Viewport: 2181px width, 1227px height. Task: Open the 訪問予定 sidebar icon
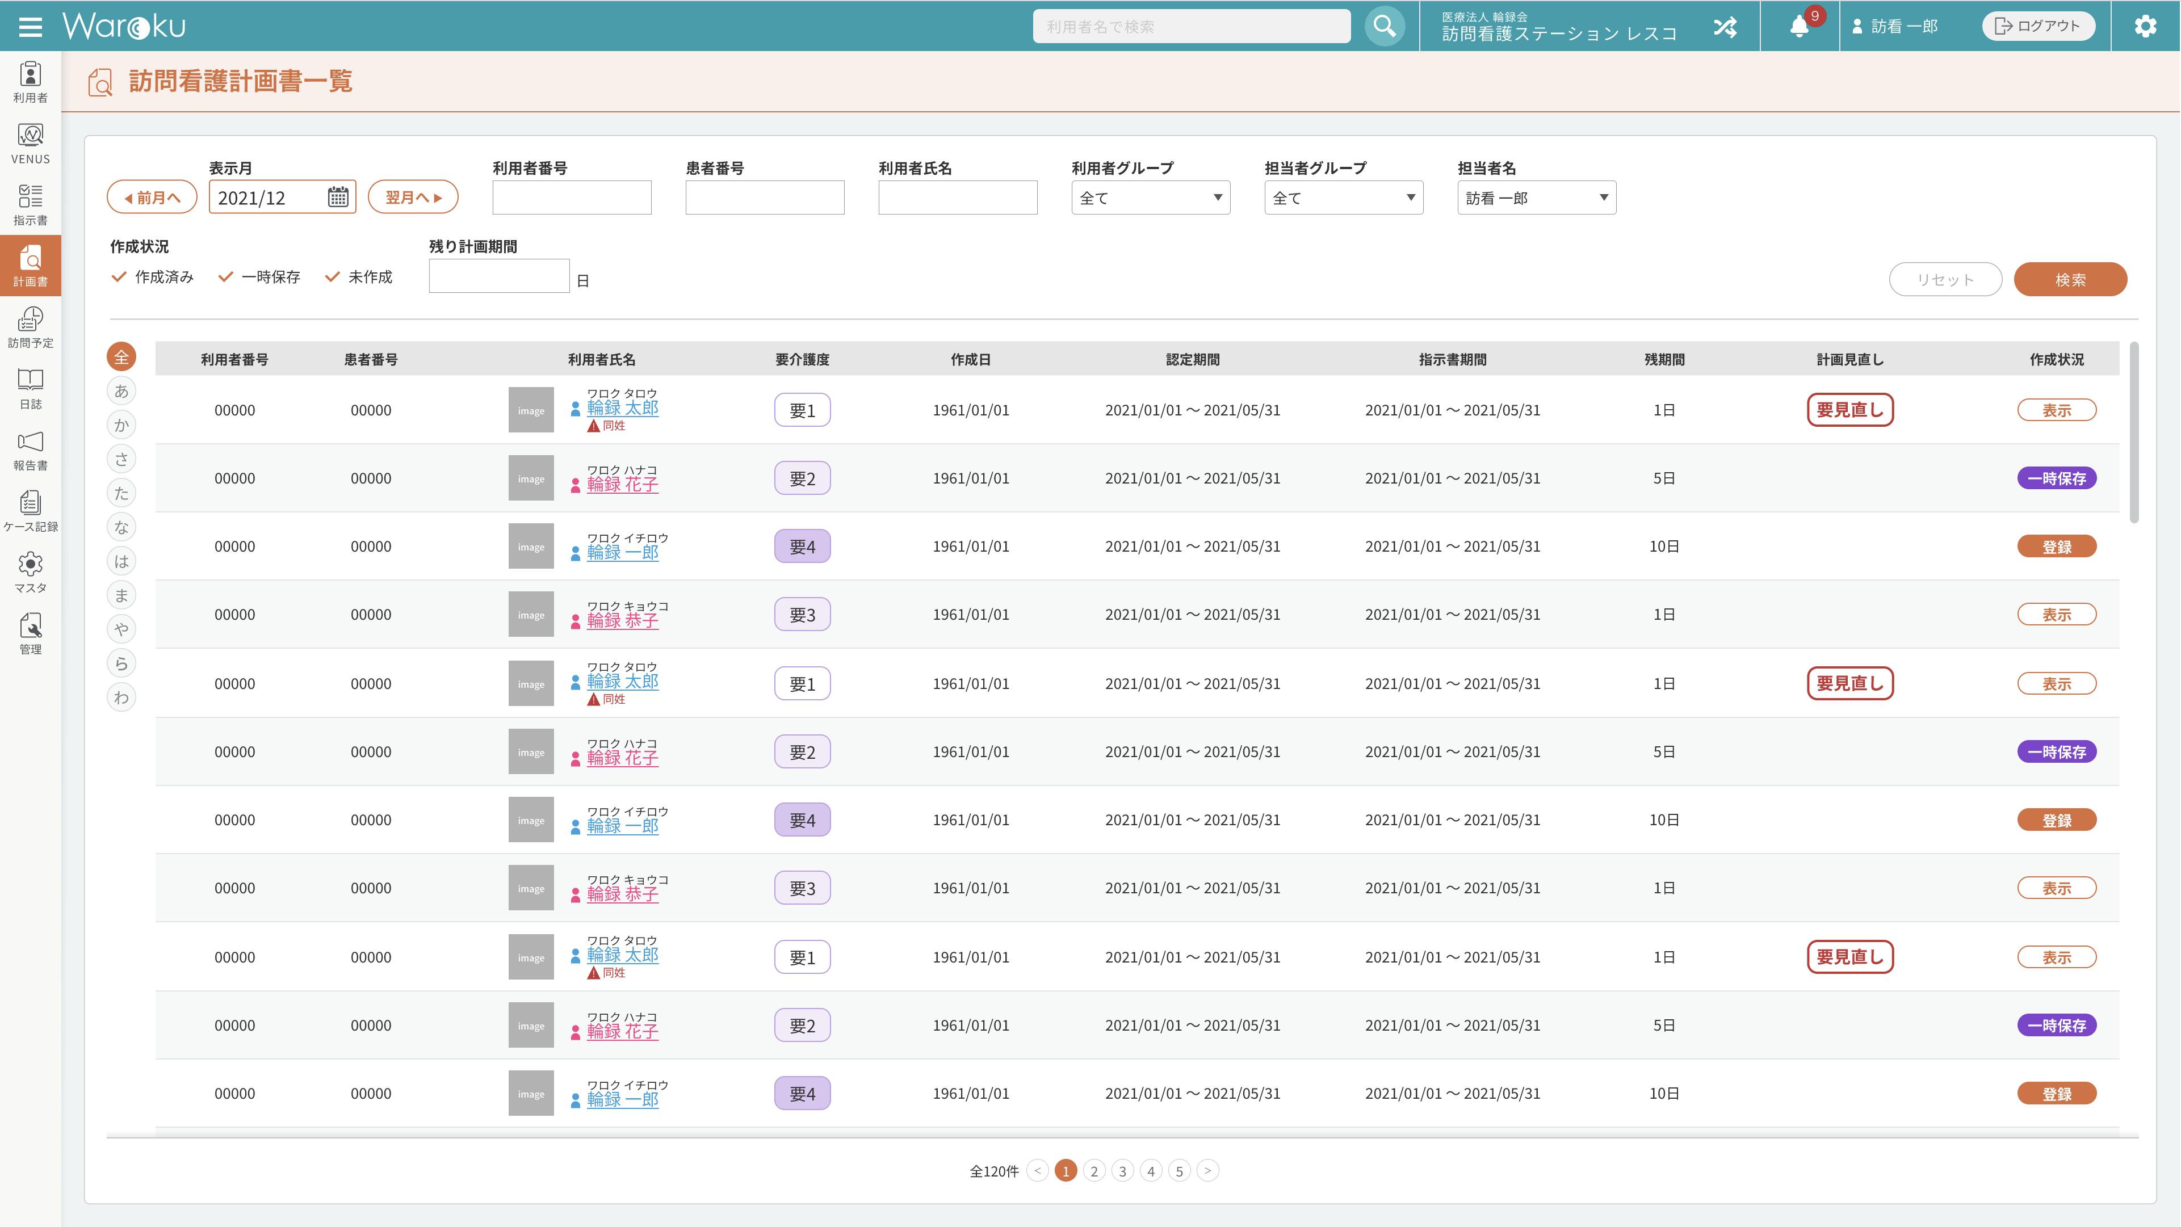pos(31,327)
